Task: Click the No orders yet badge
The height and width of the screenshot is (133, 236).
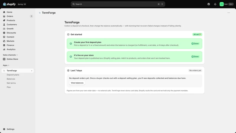Action: click(x=195, y=70)
